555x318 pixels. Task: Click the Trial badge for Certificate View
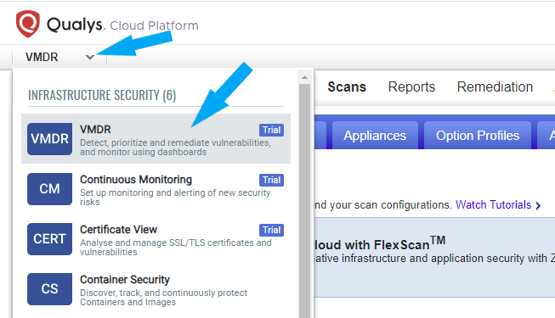[x=271, y=231]
